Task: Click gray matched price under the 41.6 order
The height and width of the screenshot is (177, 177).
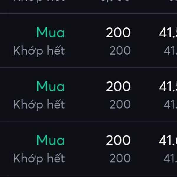Action: tap(170, 158)
